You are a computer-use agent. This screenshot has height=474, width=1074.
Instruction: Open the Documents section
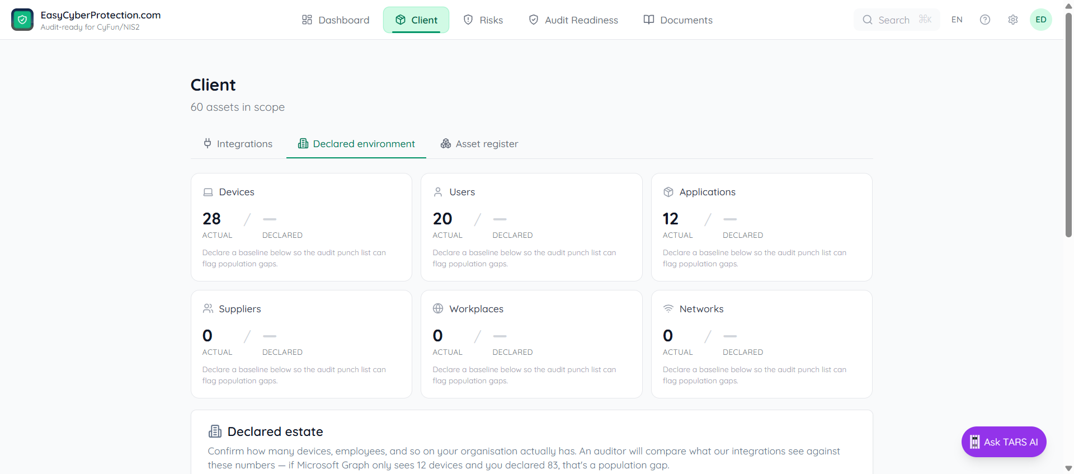pyautogui.click(x=678, y=20)
